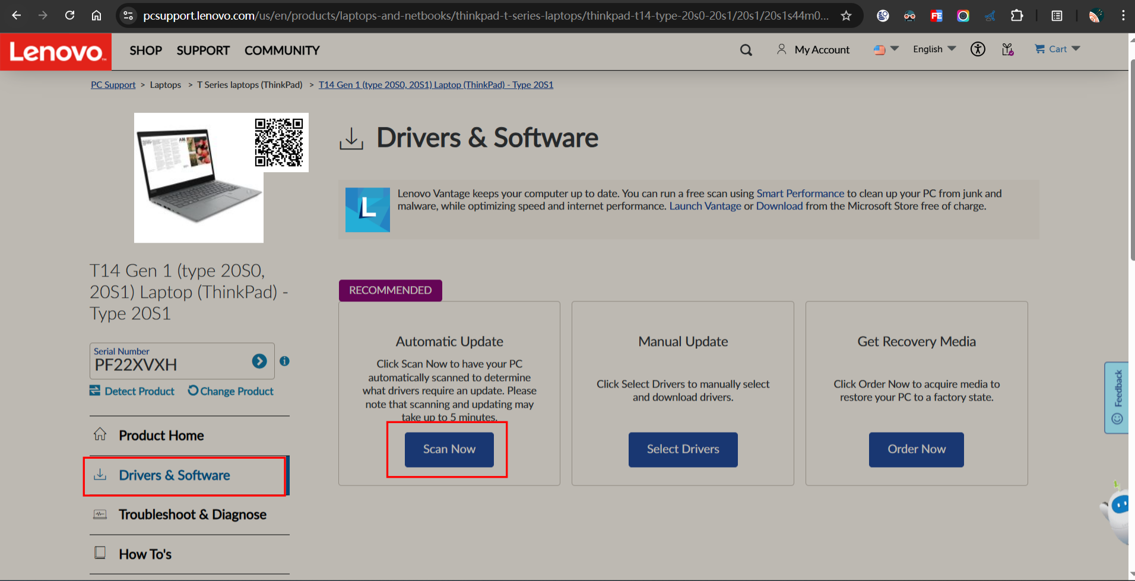
Task: Open browser Extensions puzzle icon
Action: tap(1017, 16)
